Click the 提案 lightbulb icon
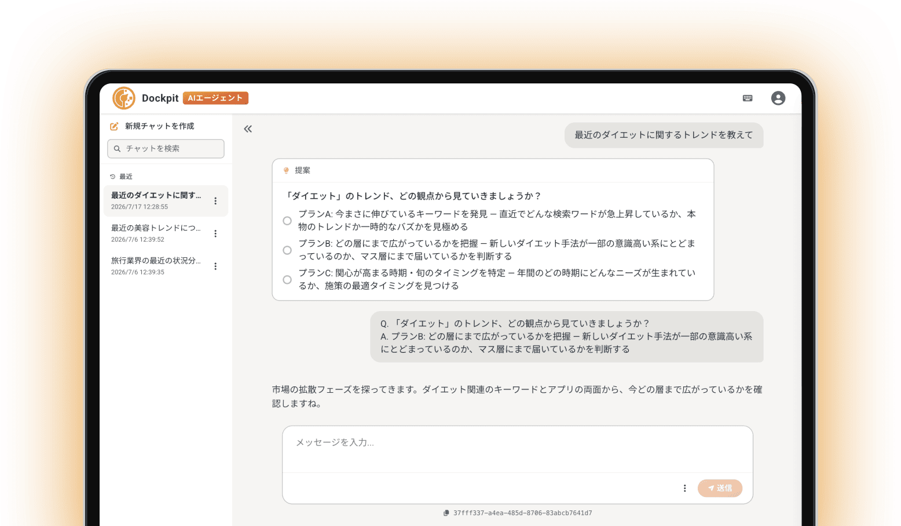The height and width of the screenshot is (526, 901). coord(286,170)
